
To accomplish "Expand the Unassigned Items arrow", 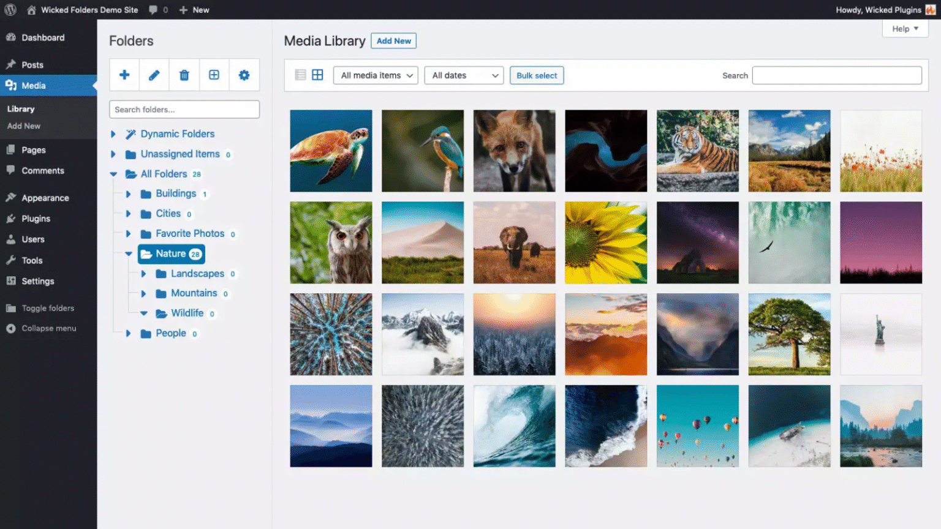I will point(113,154).
